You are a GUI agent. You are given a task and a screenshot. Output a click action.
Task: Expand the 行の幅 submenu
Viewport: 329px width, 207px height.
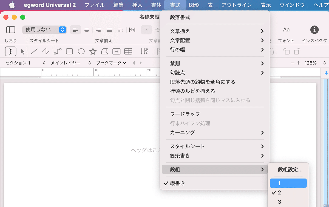tap(215, 50)
